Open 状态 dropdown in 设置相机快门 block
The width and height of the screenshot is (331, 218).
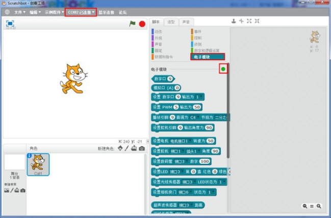click(211, 192)
